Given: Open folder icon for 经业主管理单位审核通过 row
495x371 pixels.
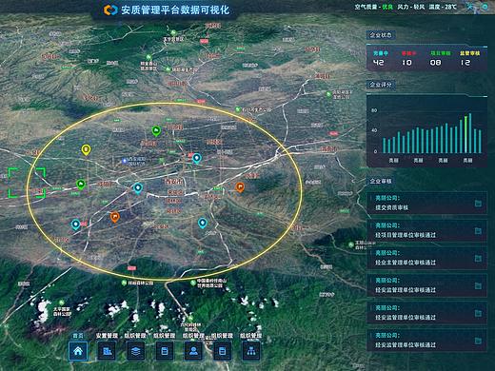Looking at the screenshot, I should coord(478,258).
